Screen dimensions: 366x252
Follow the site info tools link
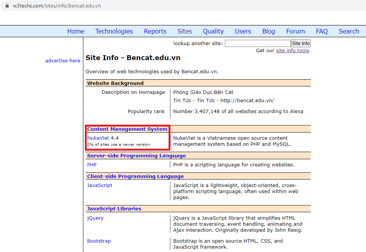(x=292, y=50)
